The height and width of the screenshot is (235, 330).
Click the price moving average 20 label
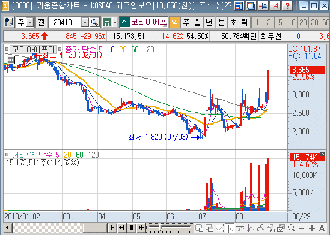click(x=123, y=50)
